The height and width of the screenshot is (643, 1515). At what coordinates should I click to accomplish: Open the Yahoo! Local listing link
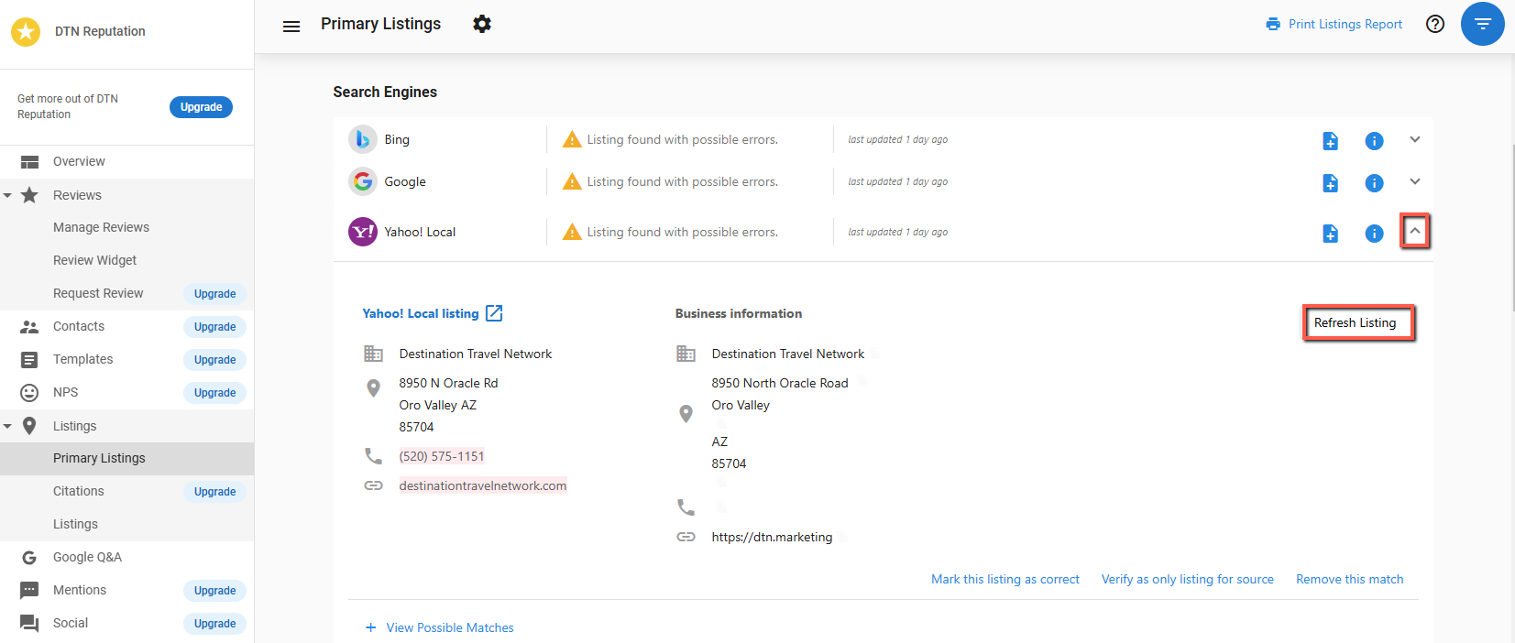(x=421, y=313)
